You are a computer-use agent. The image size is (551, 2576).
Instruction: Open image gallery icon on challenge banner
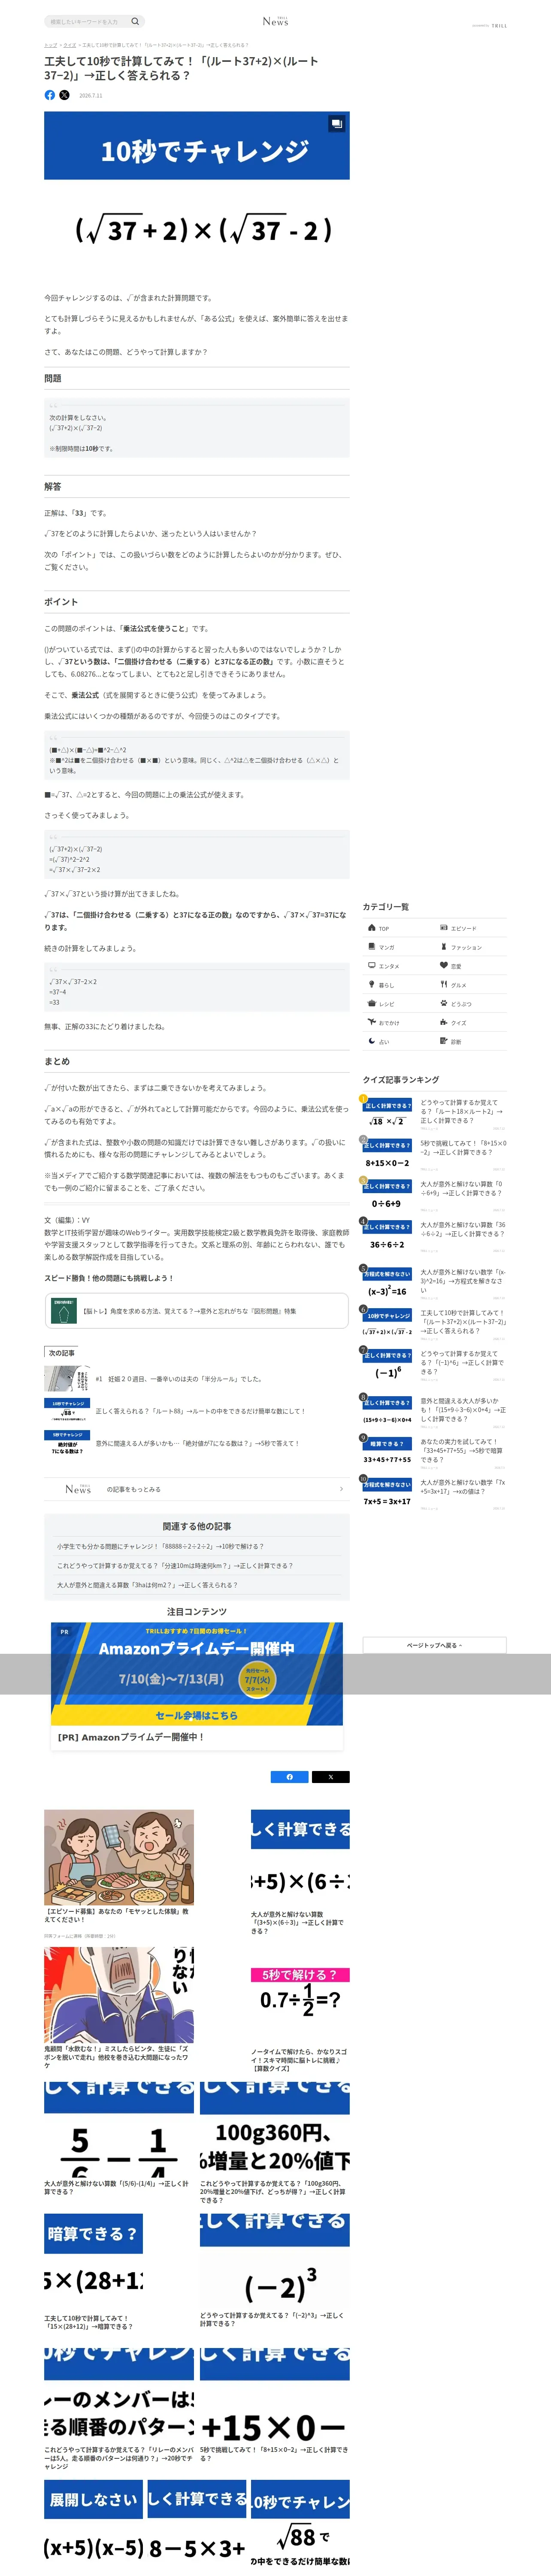336,124
